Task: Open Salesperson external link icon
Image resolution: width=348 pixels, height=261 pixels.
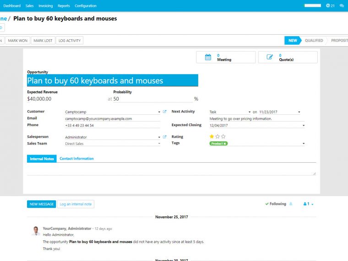Action: (164, 137)
